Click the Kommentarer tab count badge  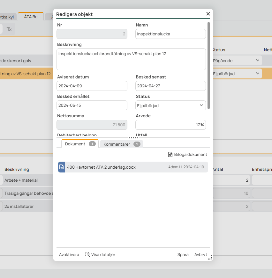(137, 144)
